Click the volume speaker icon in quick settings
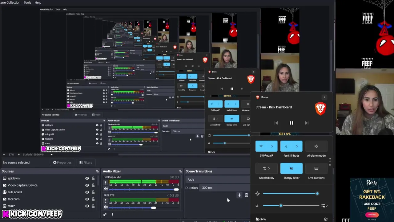The height and width of the screenshot is (222, 394). point(257,206)
